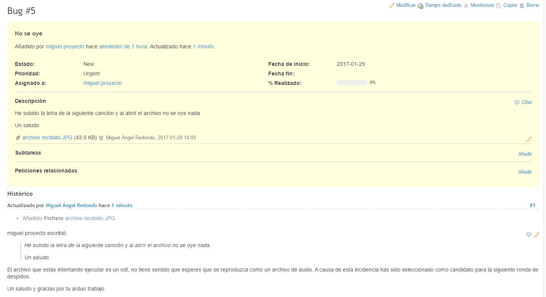Click the pencil icon next to Modificar

point(392,6)
